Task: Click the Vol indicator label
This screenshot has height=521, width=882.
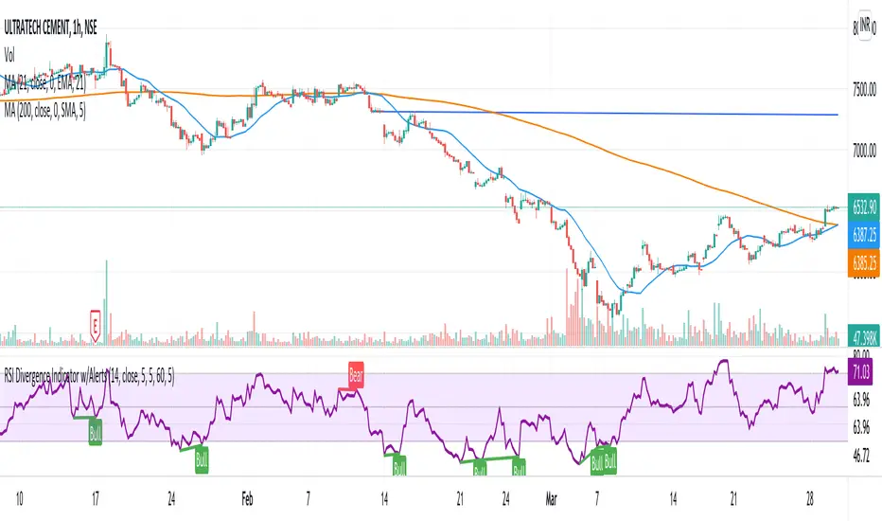Action: point(9,55)
